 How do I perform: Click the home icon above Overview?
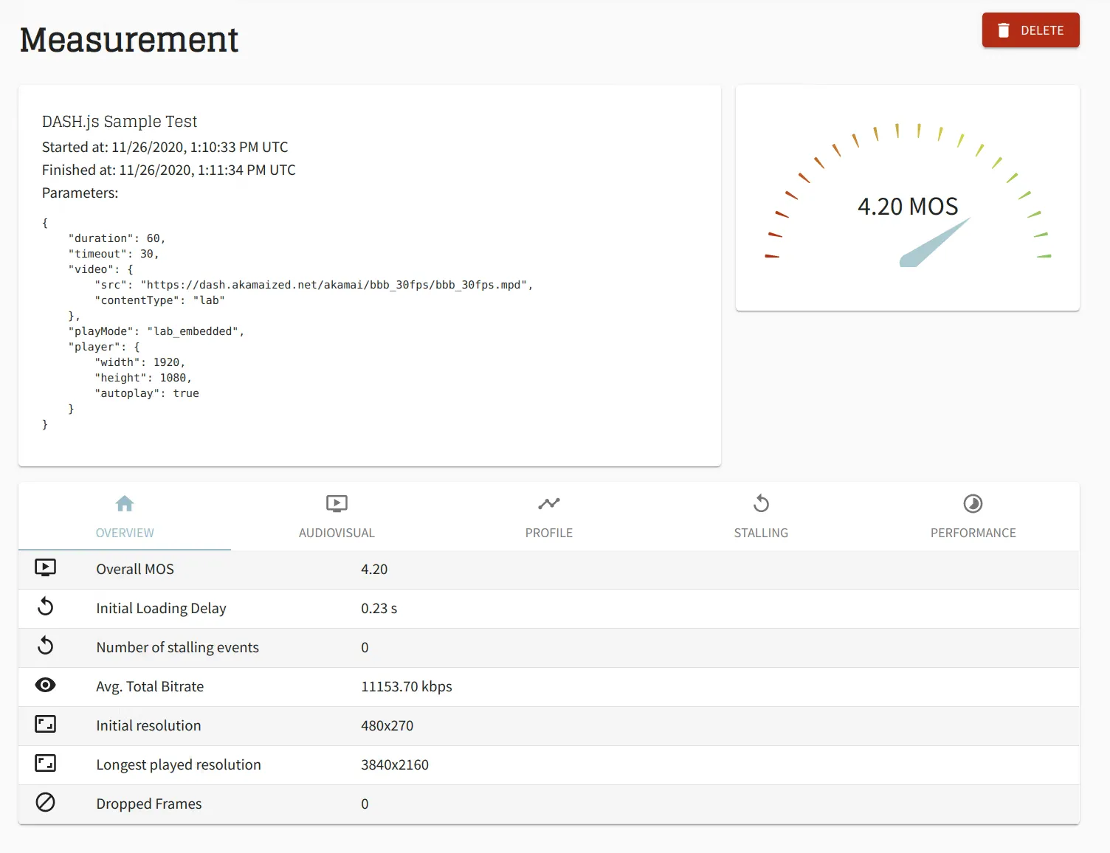125,503
